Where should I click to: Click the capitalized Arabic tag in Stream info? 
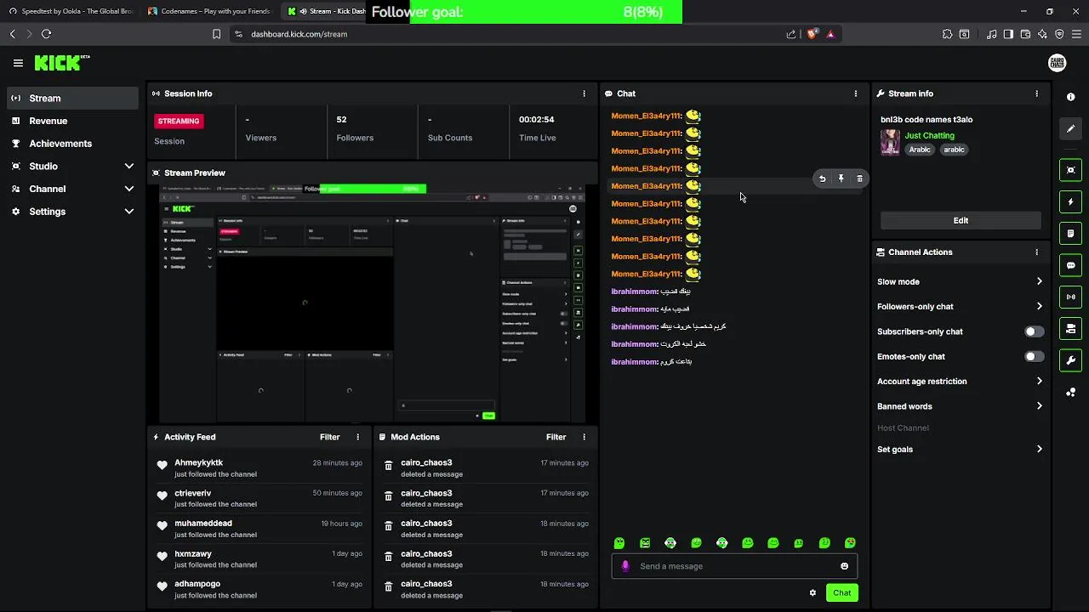click(x=920, y=150)
